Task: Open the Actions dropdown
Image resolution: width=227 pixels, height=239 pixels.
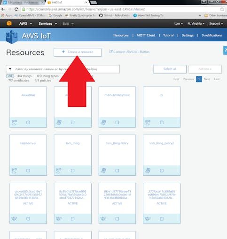Action: (205, 69)
